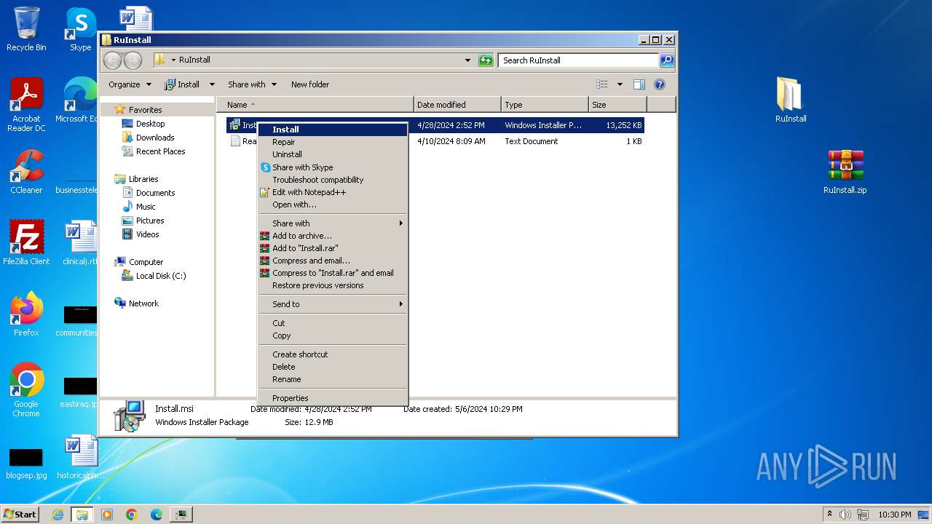Viewport: 932px width, 524px height.
Task: Click the Change your view icon
Action: coord(602,84)
